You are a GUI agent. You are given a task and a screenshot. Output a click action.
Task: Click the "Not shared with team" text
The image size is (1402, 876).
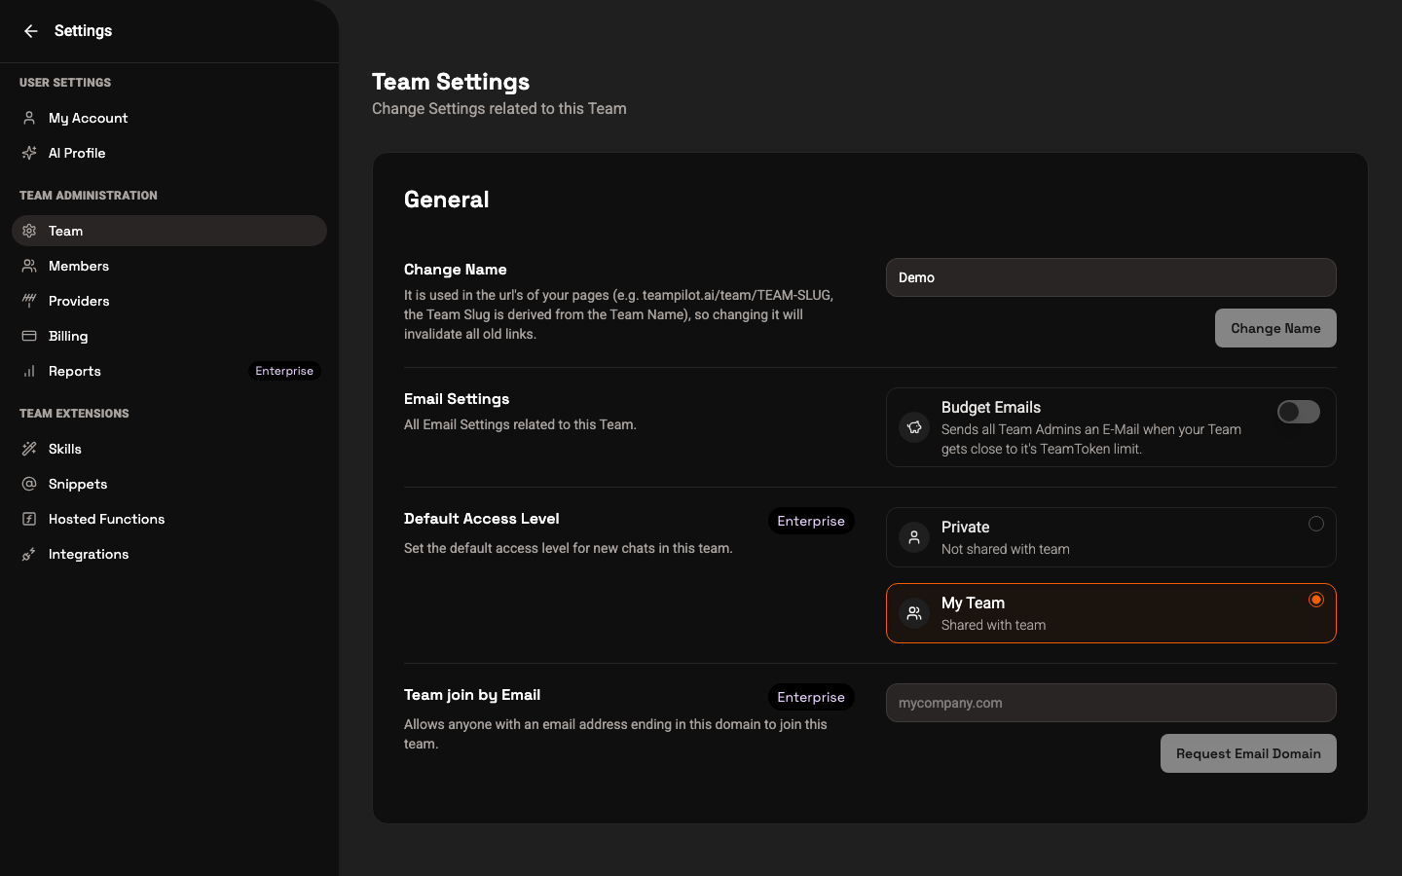1006,549
